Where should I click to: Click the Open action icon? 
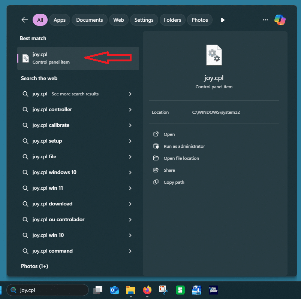[x=156, y=134]
